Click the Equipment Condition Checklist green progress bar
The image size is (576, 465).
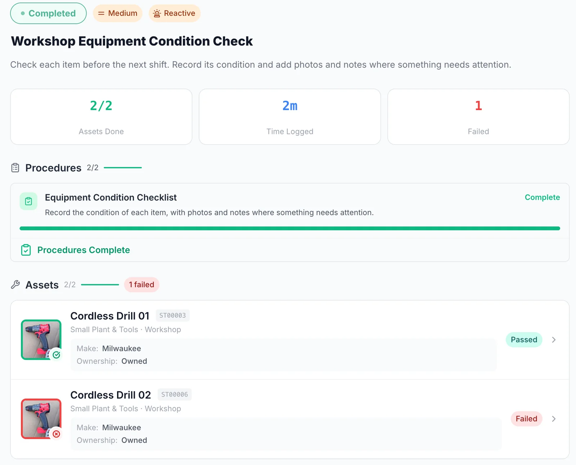pos(290,229)
